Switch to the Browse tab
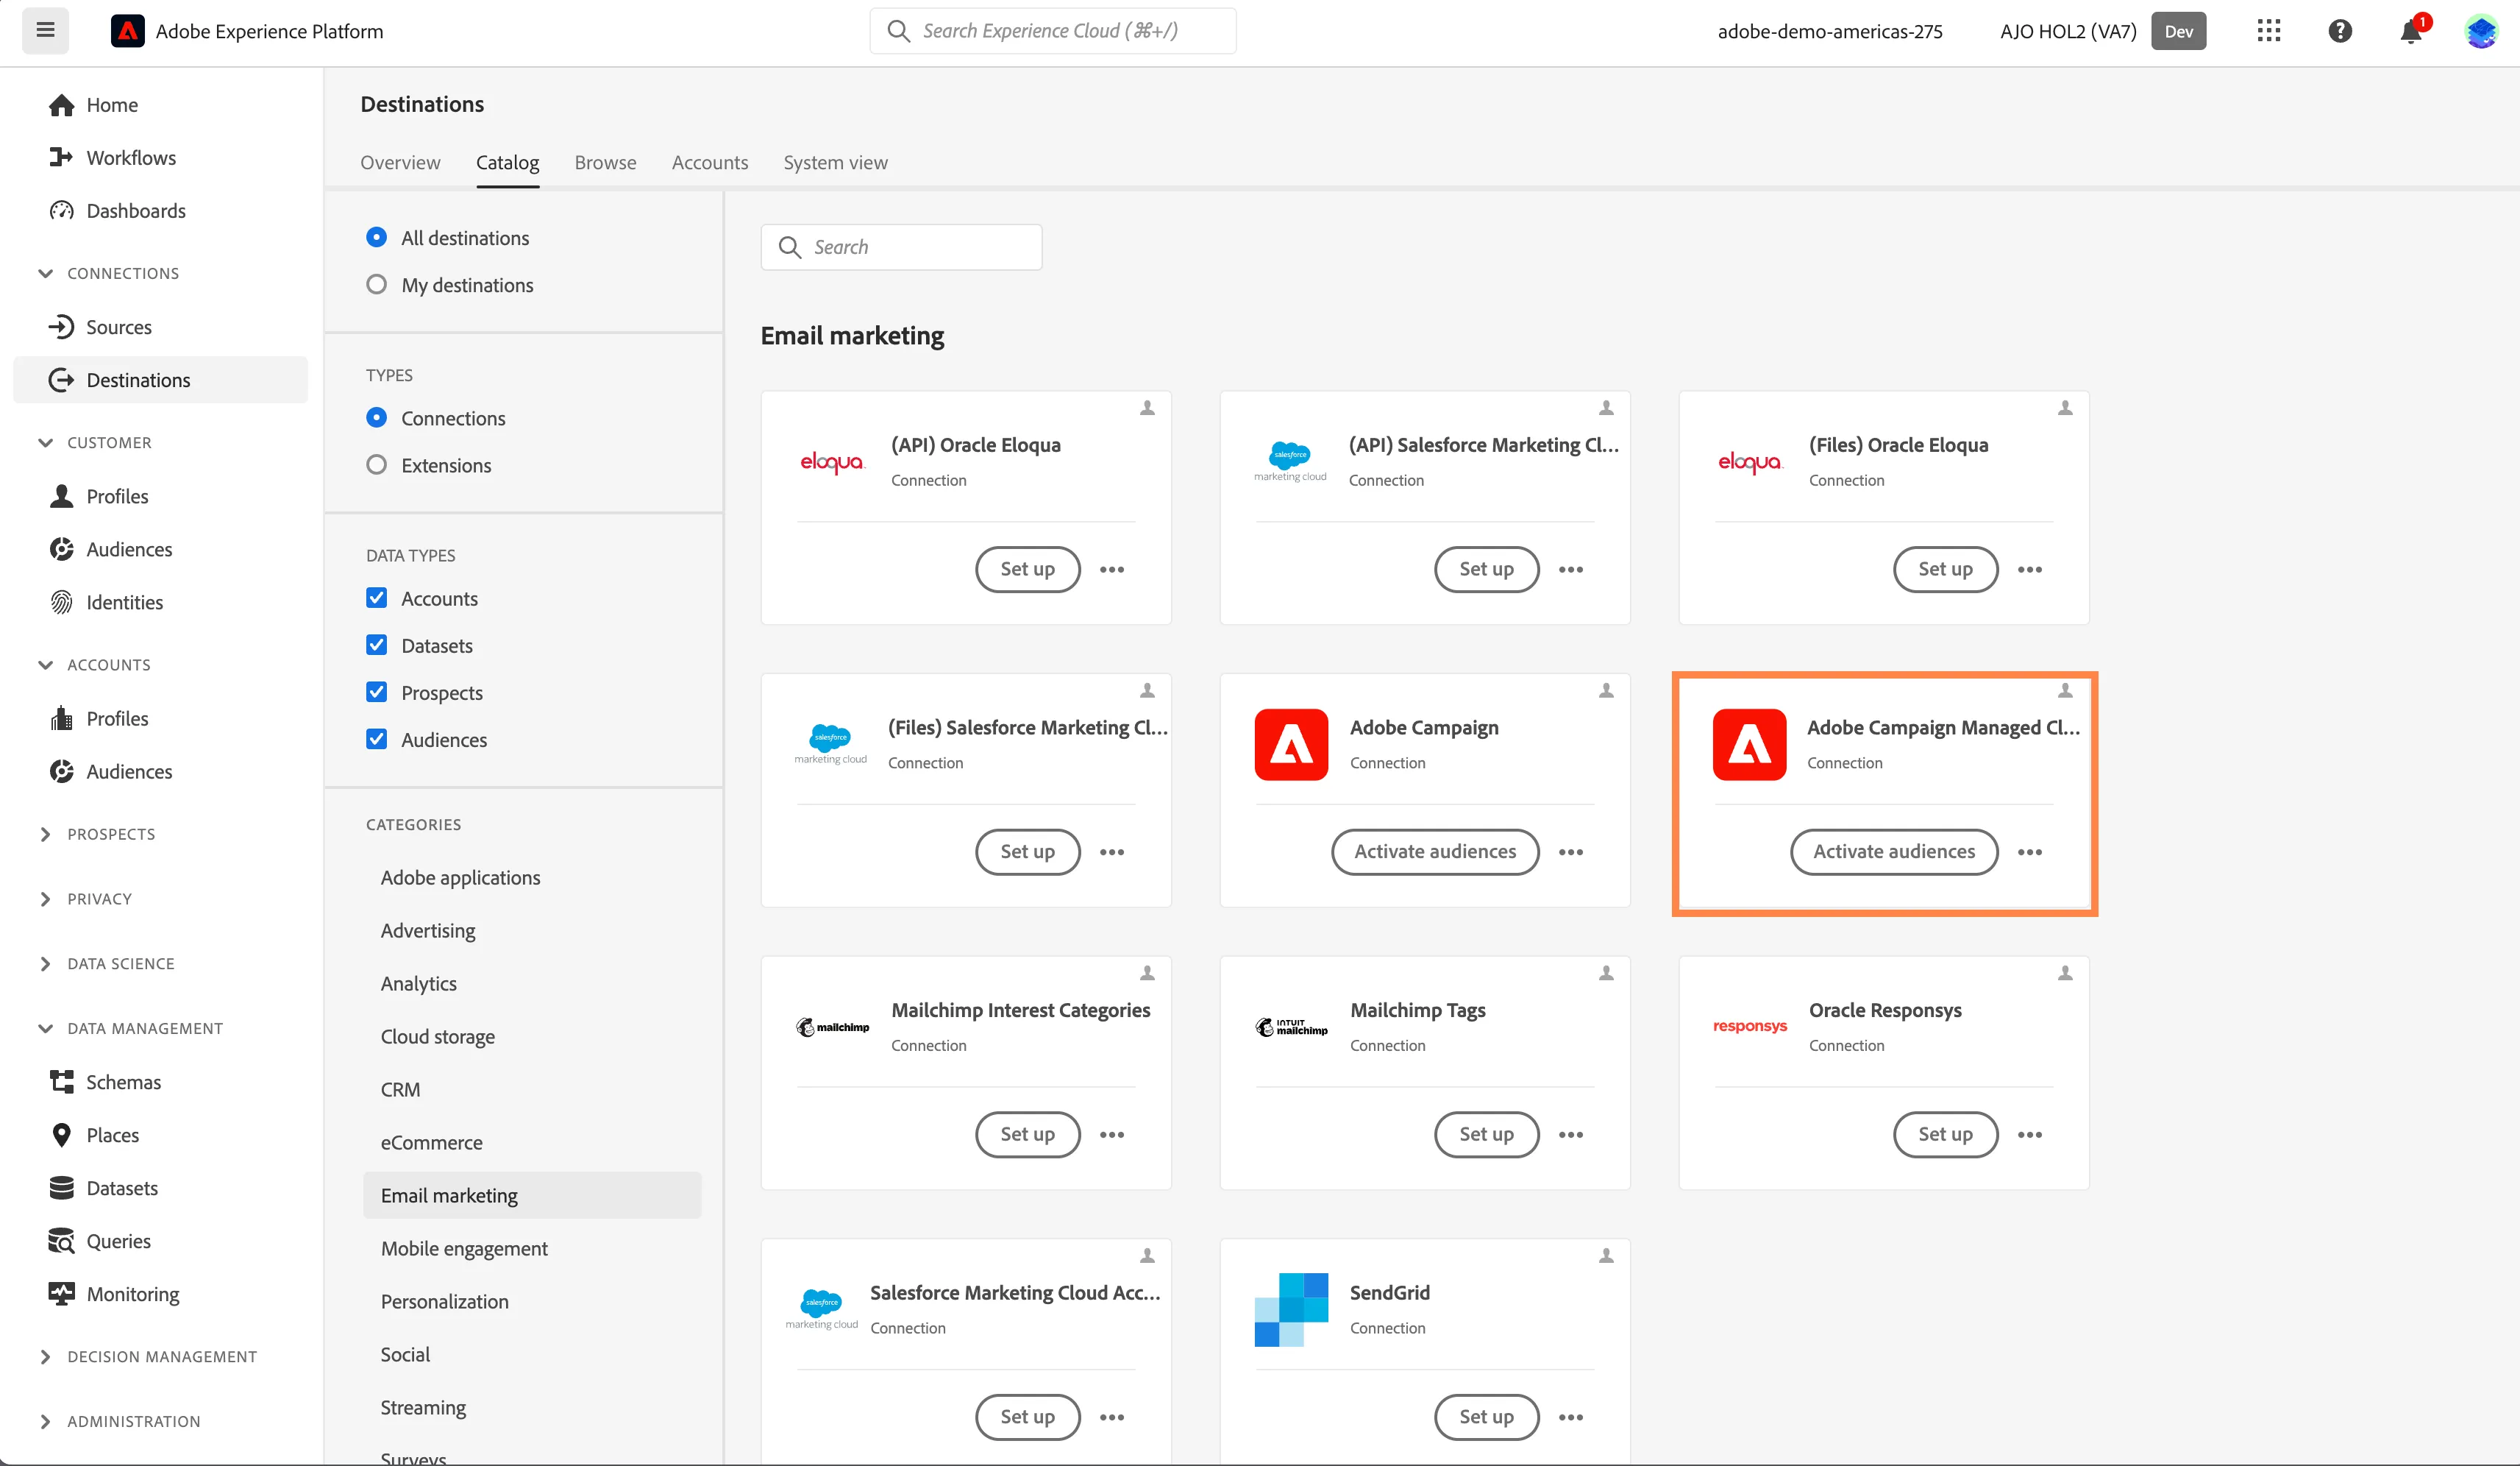 (605, 162)
